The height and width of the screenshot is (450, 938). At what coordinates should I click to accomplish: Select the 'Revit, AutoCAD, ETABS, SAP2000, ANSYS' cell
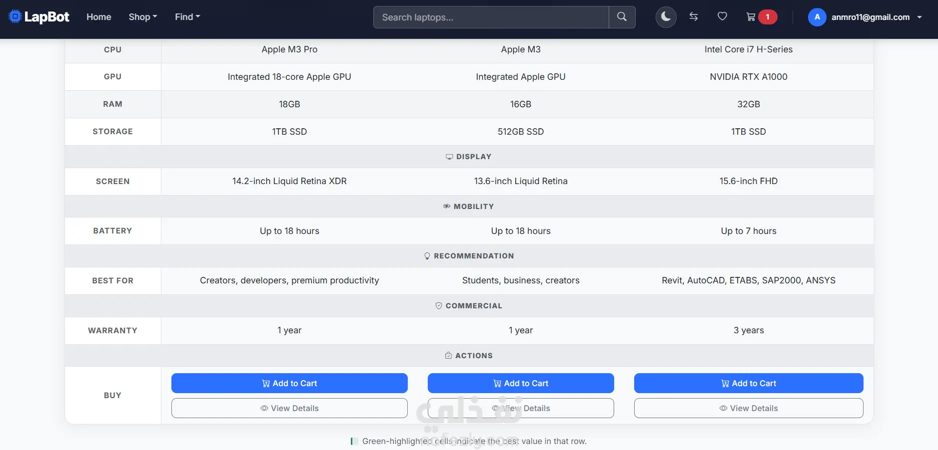(x=749, y=280)
